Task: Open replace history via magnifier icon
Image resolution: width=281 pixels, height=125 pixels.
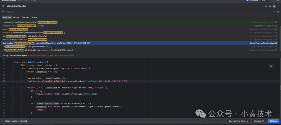Action: [3, 12]
